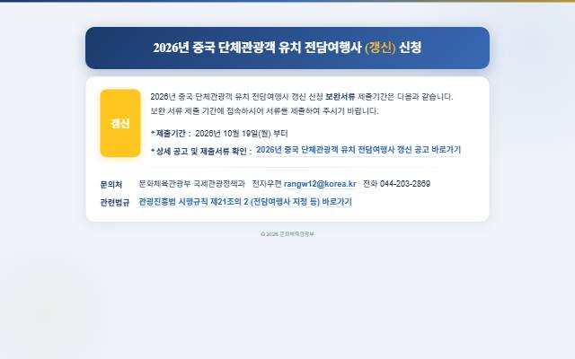The height and width of the screenshot is (359, 575).
Task: Click the 문의처 label
Action: (x=111, y=184)
